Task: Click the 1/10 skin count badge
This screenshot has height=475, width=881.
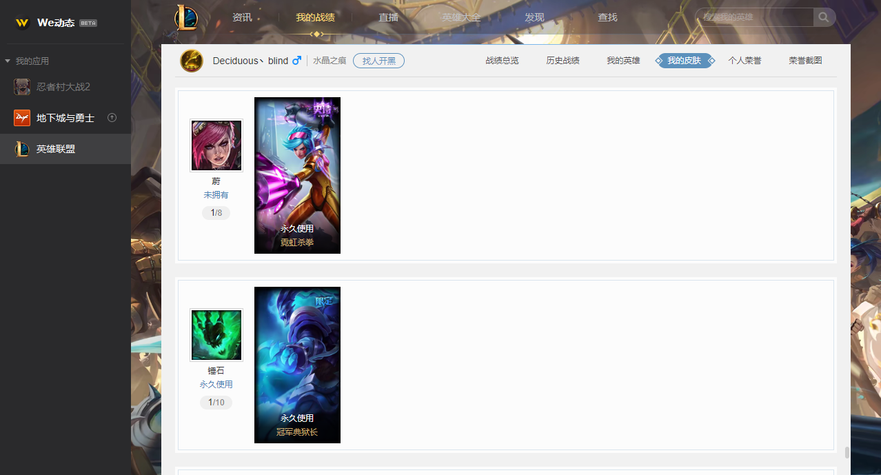Action: tap(216, 403)
